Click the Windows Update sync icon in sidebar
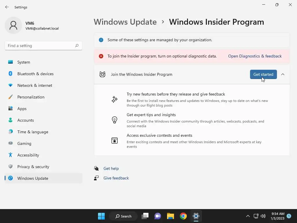Viewport: 297px width, 223px height. pos(10,178)
